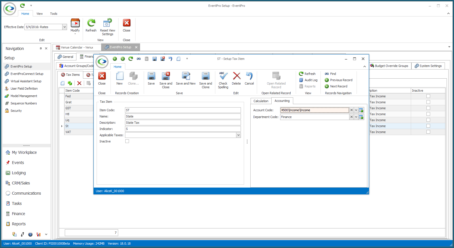Run Check Spelling in the dialog
The height and width of the screenshot is (248, 454).
click(223, 80)
